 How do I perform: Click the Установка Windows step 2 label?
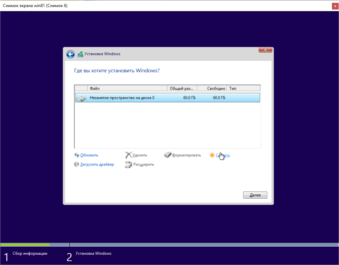[x=93, y=253]
